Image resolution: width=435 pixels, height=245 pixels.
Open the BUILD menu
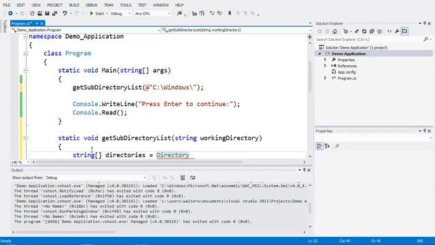74,5
